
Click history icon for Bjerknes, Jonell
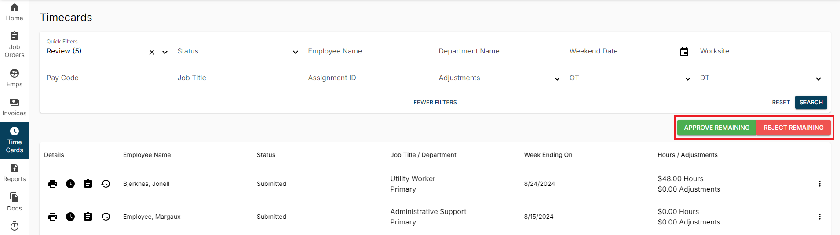pos(106,184)
